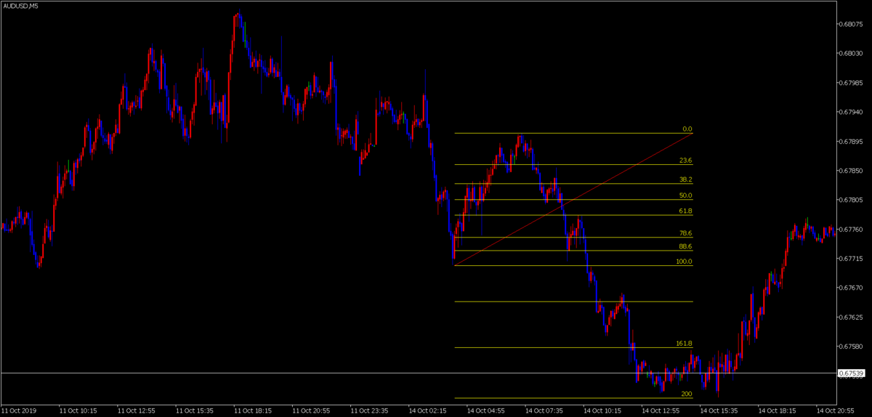Click the 14 Oct 20:55 time label
872x417 pixels.
[834, 410]
